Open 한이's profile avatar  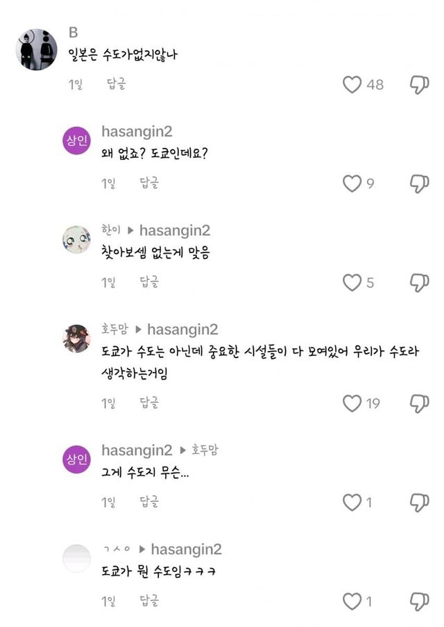point(76,239)
